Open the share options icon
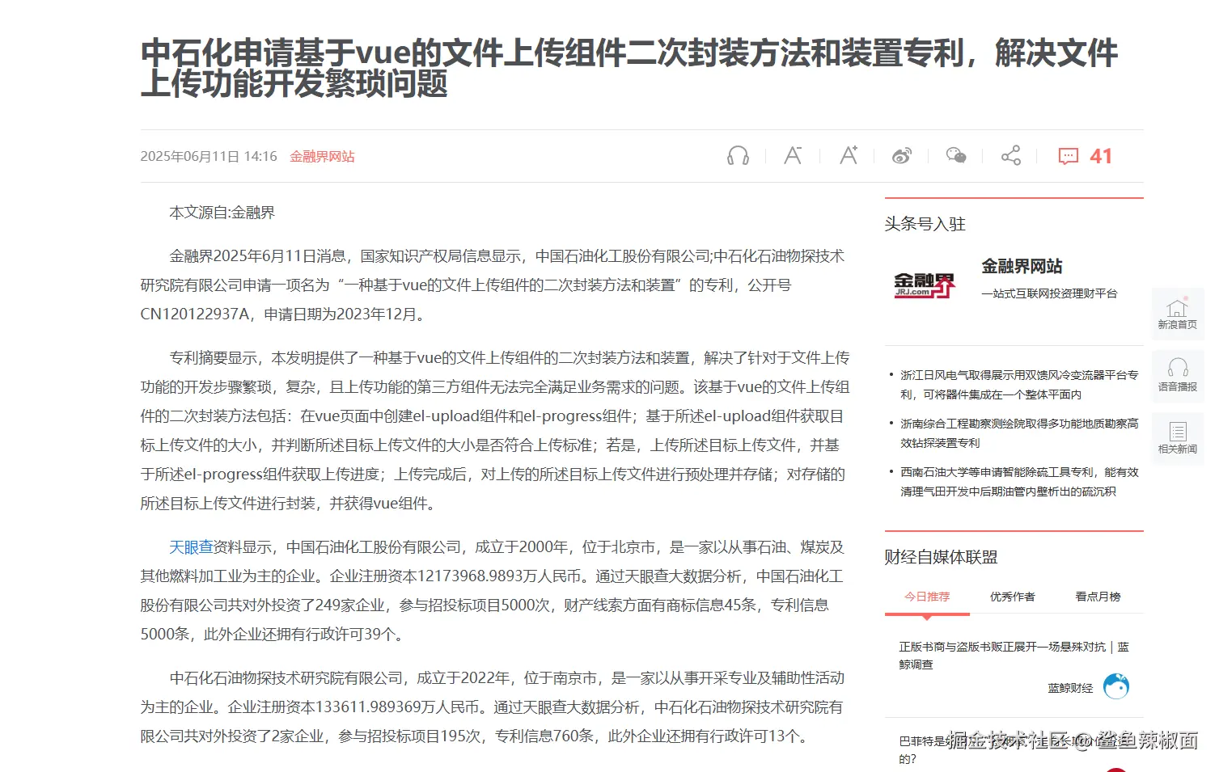 tap(1009, 155)
